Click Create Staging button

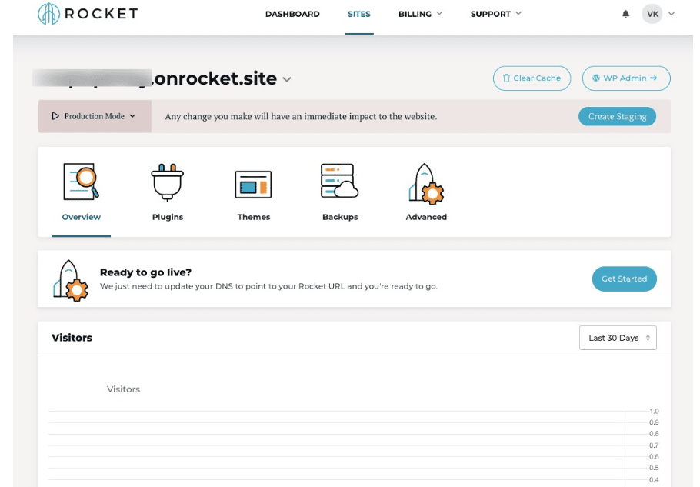[617, 116]
